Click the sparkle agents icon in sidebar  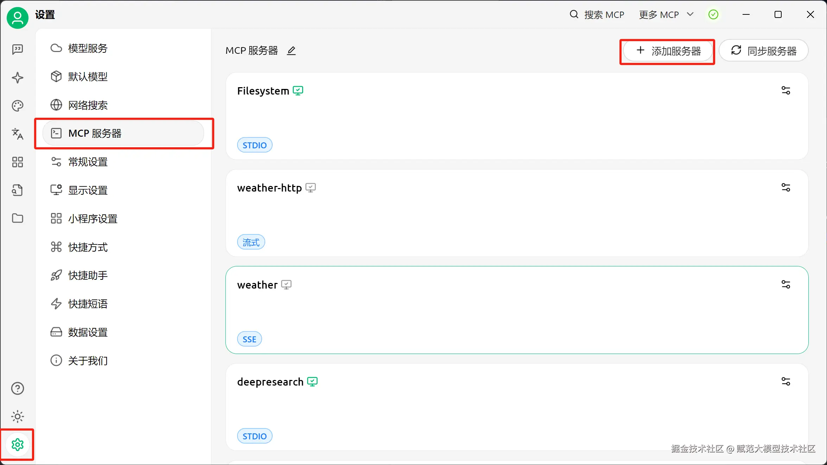(18, 78)
